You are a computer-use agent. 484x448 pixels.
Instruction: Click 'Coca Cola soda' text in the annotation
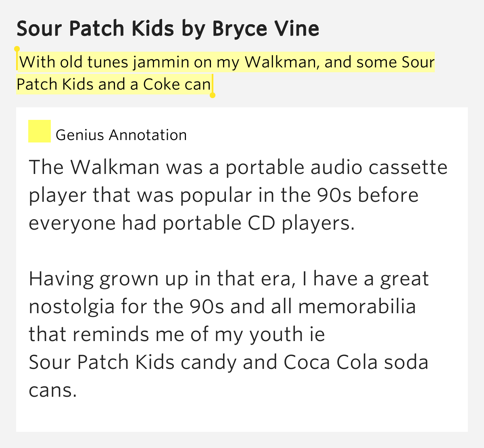click(x=356, y=362)
